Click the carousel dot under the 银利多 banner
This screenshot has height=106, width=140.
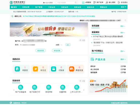tap(50, 36)
